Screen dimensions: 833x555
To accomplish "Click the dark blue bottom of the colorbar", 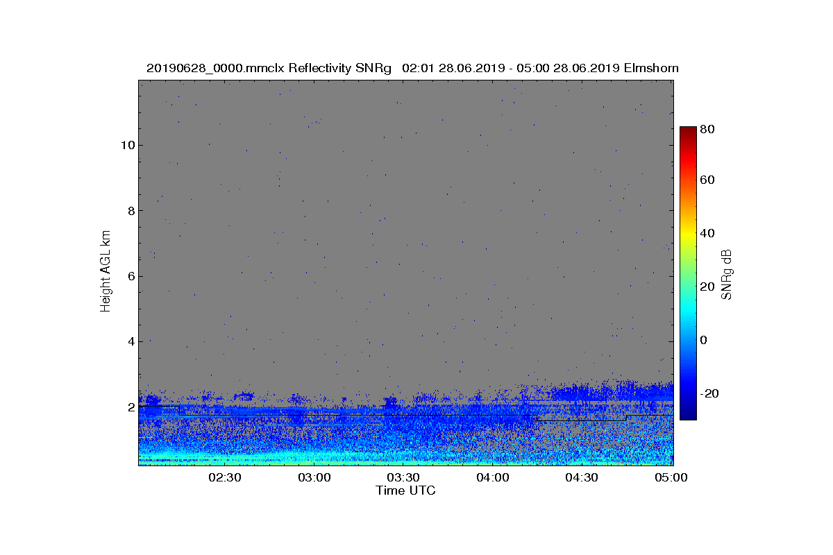I will pyautogui.click(x=688, y=414).
